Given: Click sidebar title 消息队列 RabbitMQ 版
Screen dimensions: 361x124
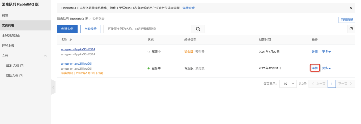Looking at the screenshot, I should coord(20,4).
